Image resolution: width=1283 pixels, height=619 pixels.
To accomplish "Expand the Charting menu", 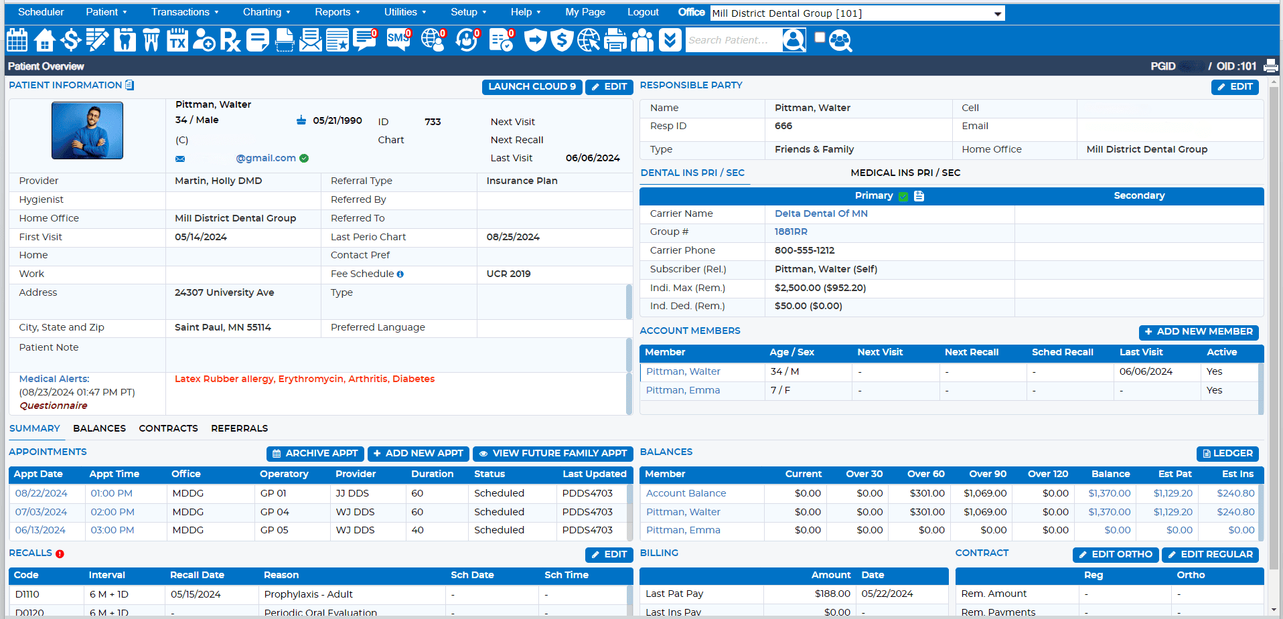I will coord(267,12).
